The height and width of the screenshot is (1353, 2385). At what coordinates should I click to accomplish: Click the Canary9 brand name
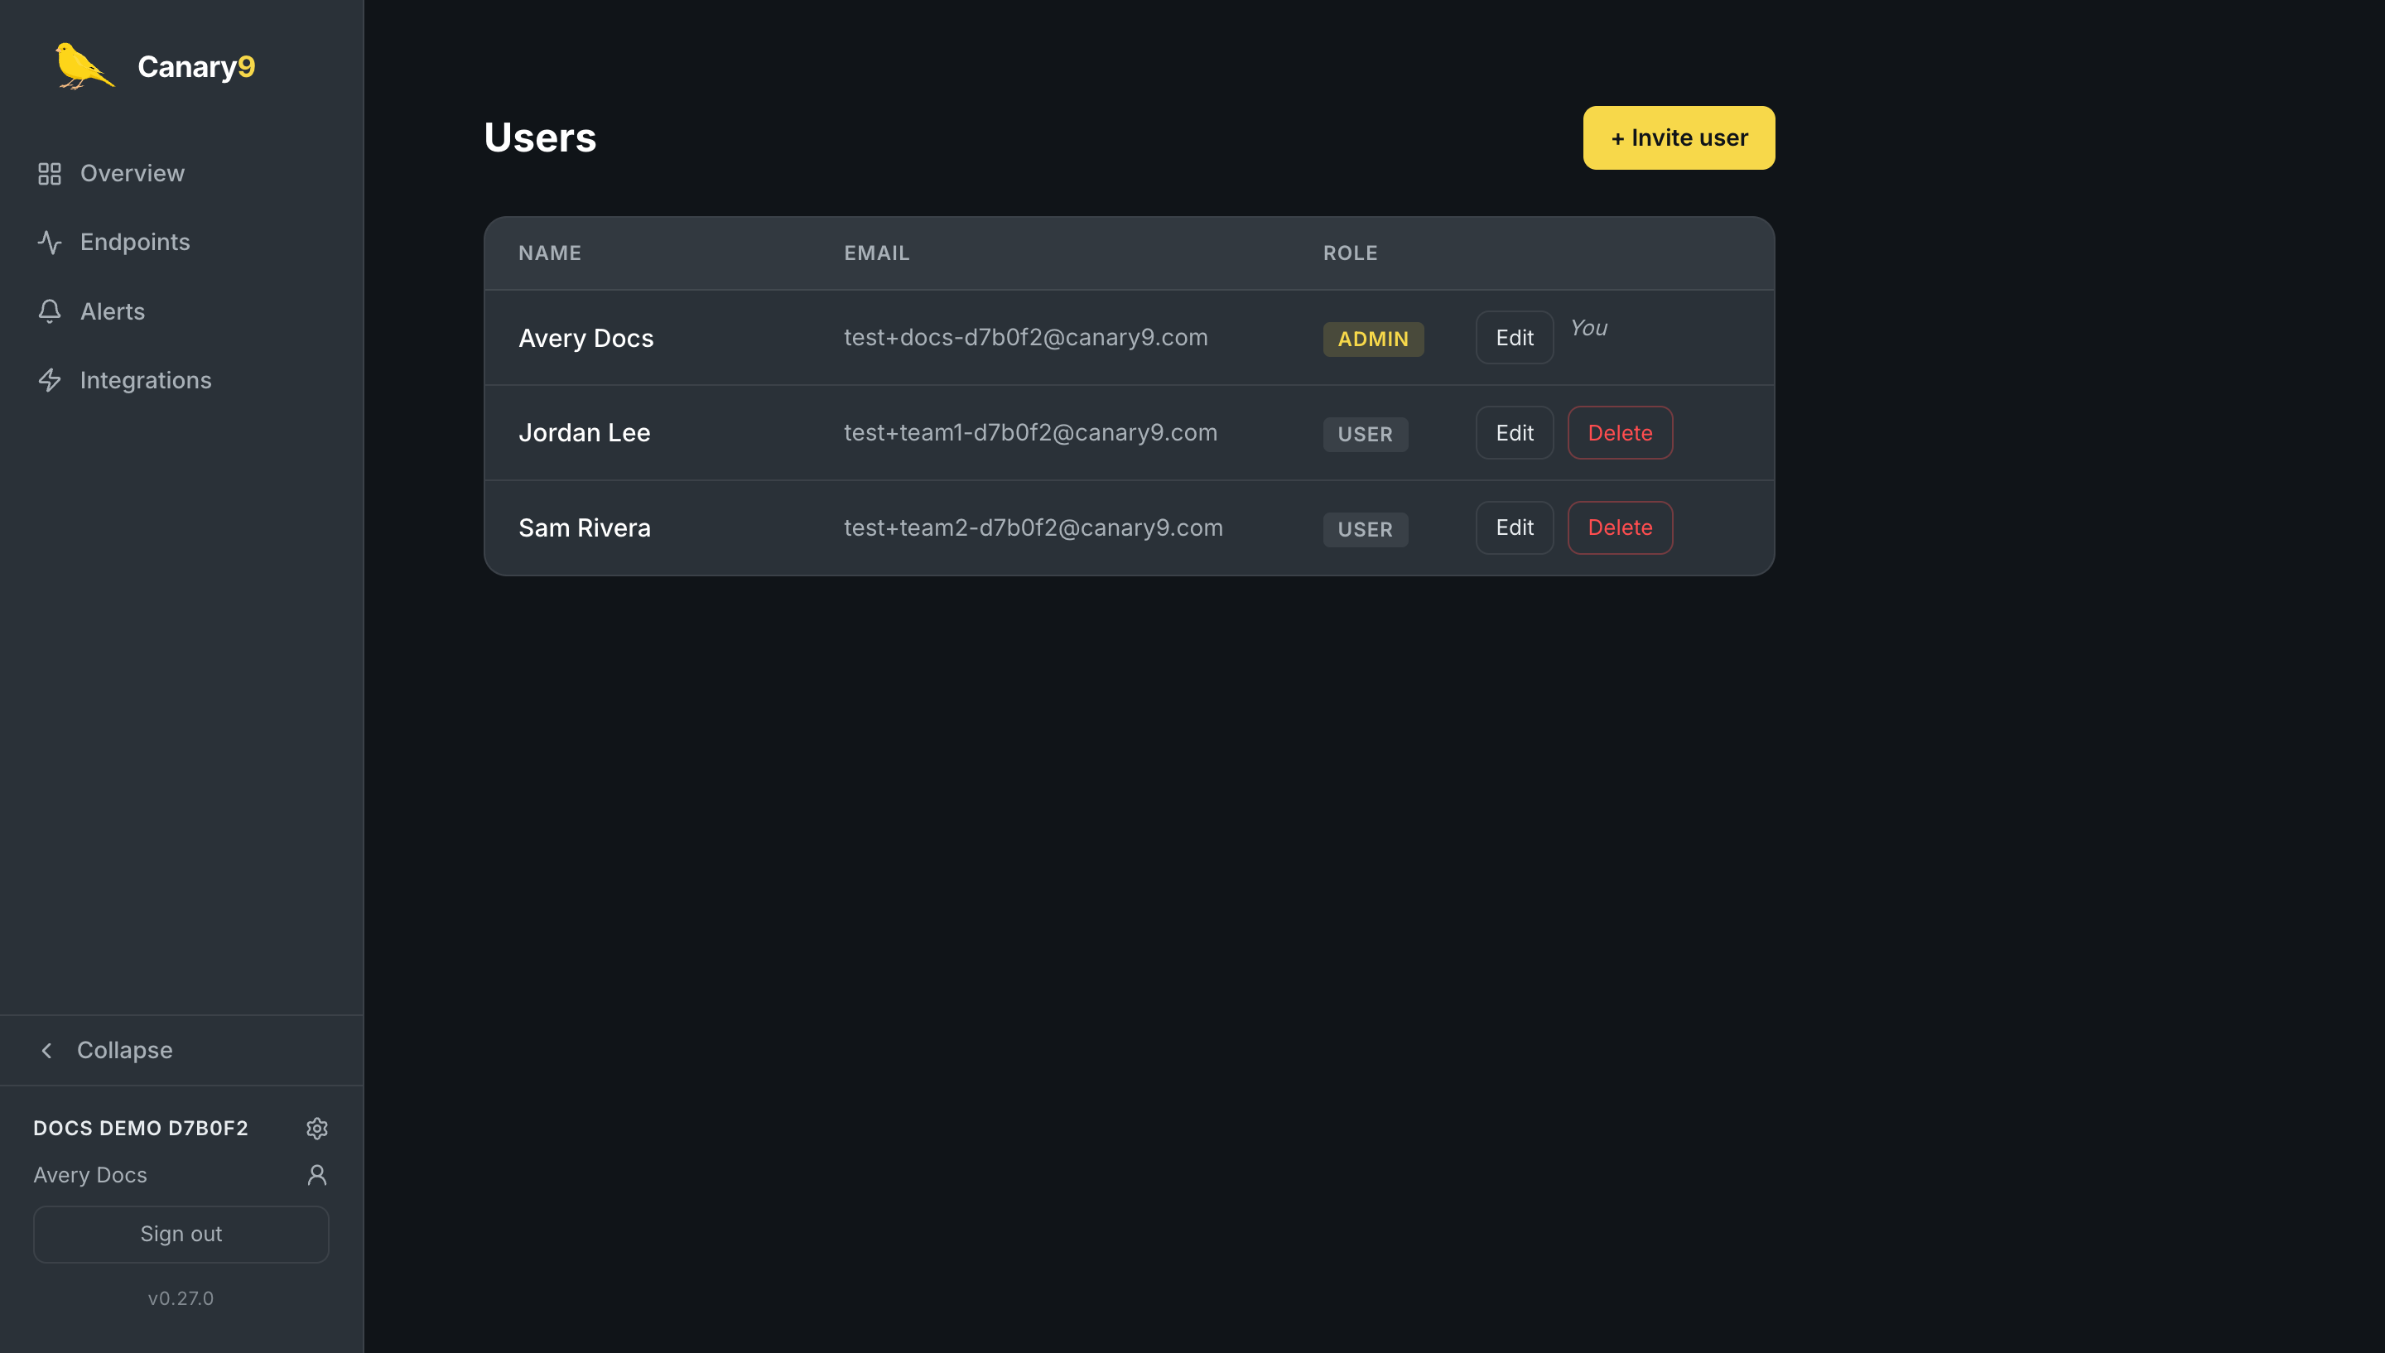click(196, 67)
